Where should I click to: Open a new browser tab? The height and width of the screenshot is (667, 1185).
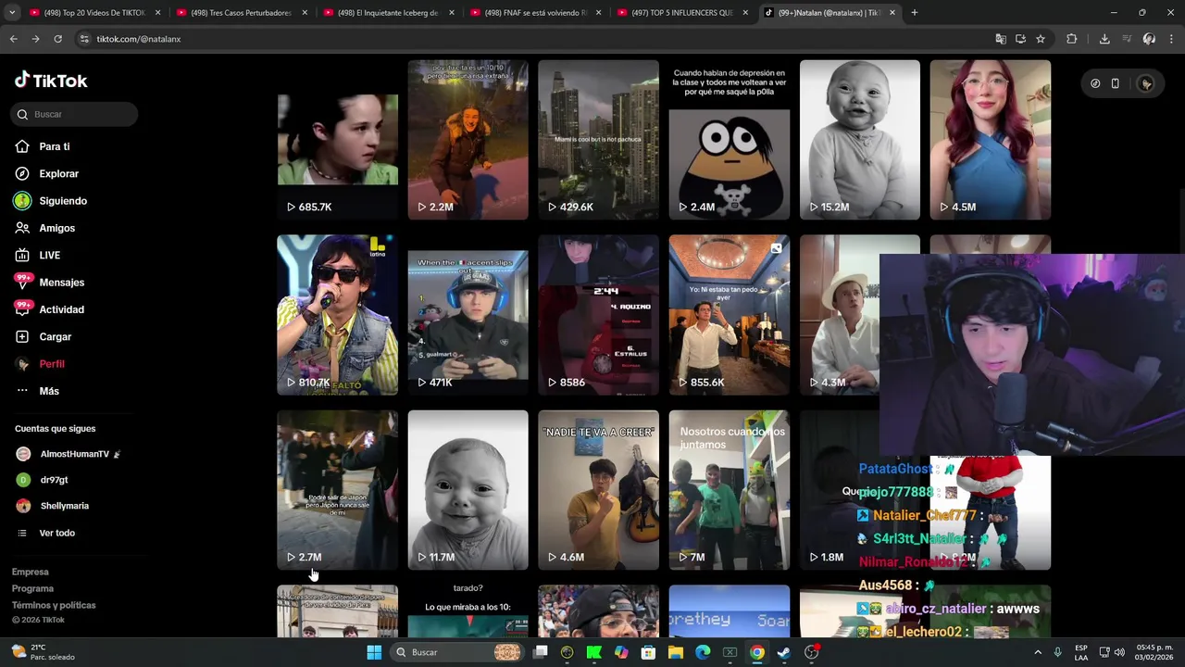click(x=915, y=13)
